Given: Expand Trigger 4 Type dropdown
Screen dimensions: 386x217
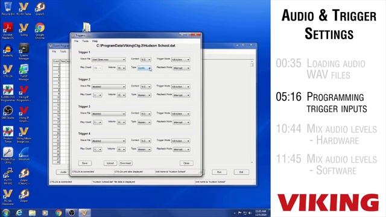Looking at the screenshot, I should pos(144,149).
